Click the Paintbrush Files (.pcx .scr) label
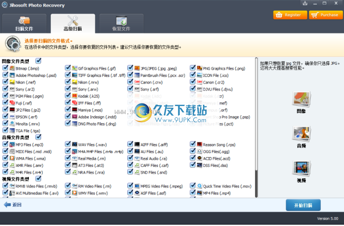Viewport: 344px width, 226px height. coord(163,76)
